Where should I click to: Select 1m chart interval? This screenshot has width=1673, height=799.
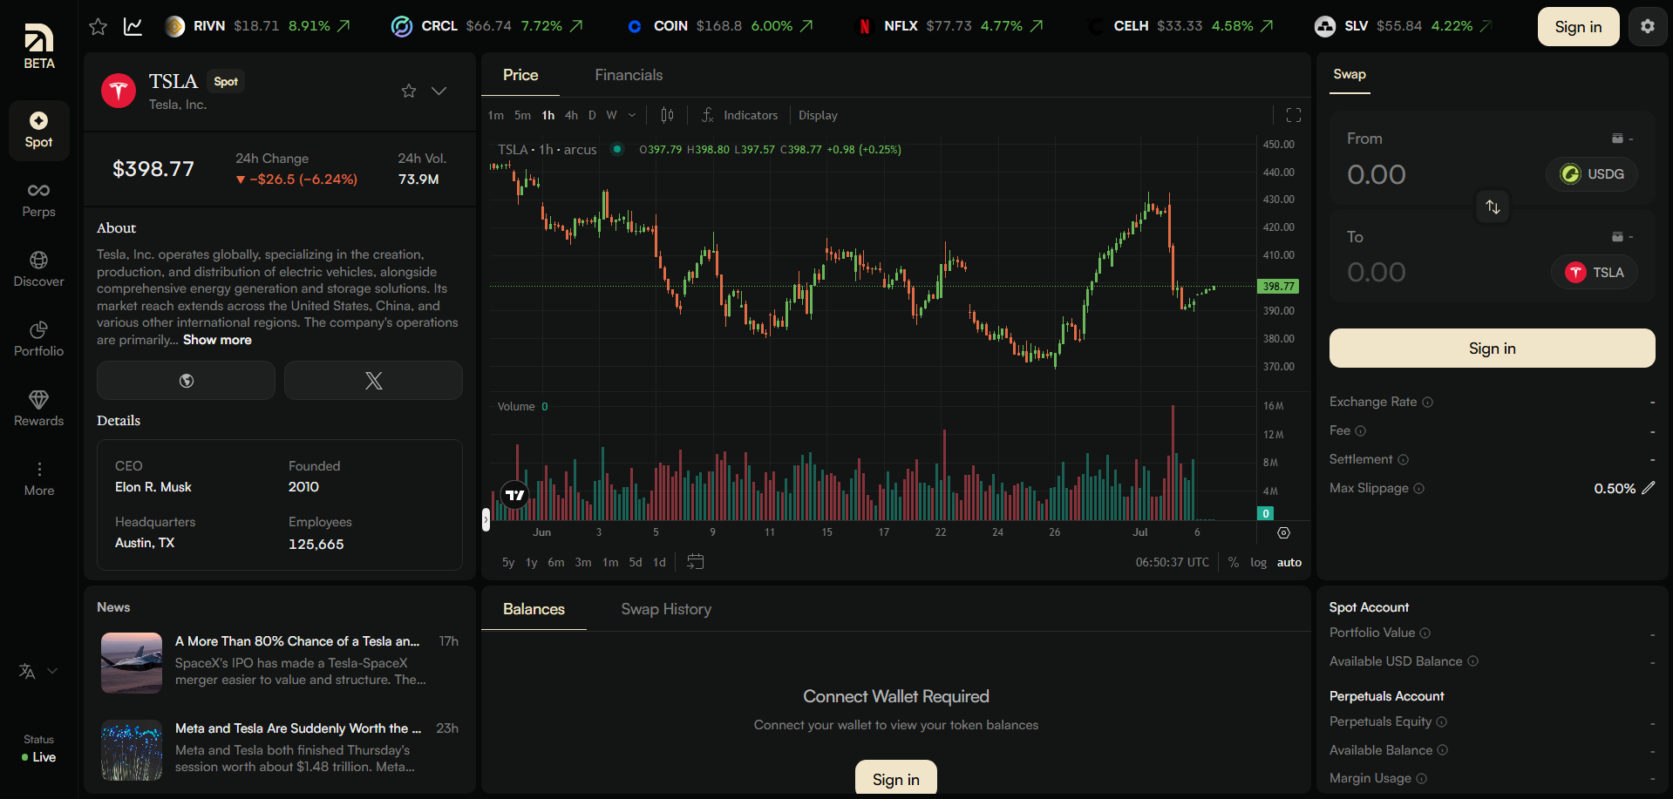coord(496,115)
